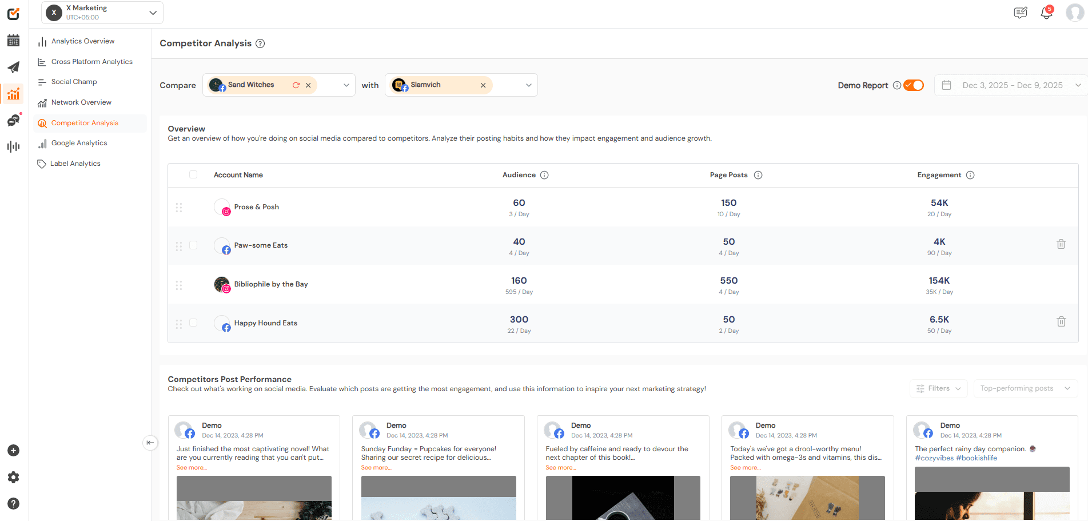Image resolution: width=1088 pixels, height=521 pixels.
Task: Click See more on the Sunday Funday post
Action: [376, 467]
